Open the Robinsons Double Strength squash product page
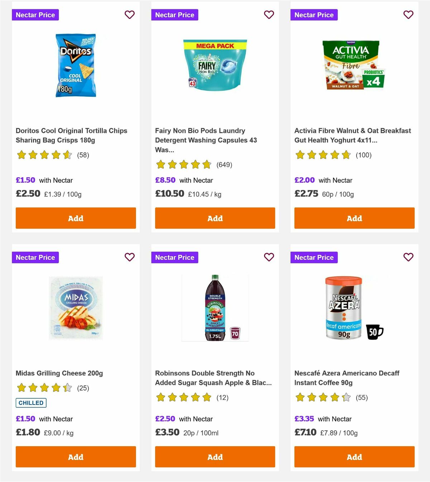The width and height of the screenshot is (430, 482). coord(213,378)
